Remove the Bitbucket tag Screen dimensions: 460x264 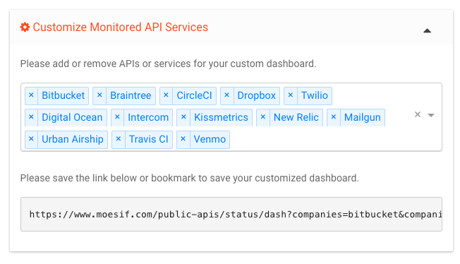31,95
